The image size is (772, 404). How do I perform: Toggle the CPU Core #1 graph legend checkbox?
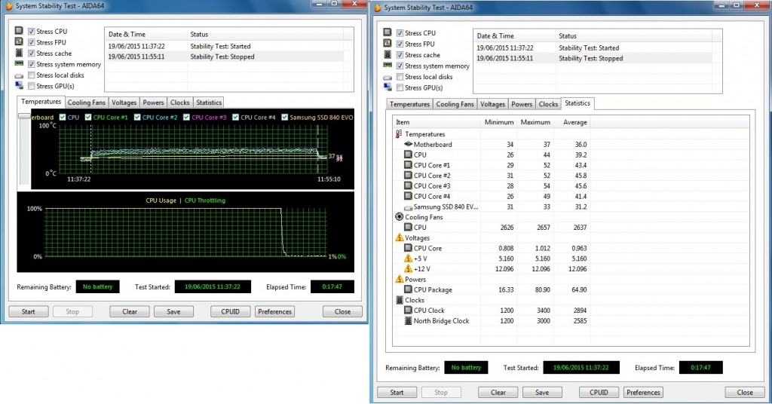tap(88, 118)
